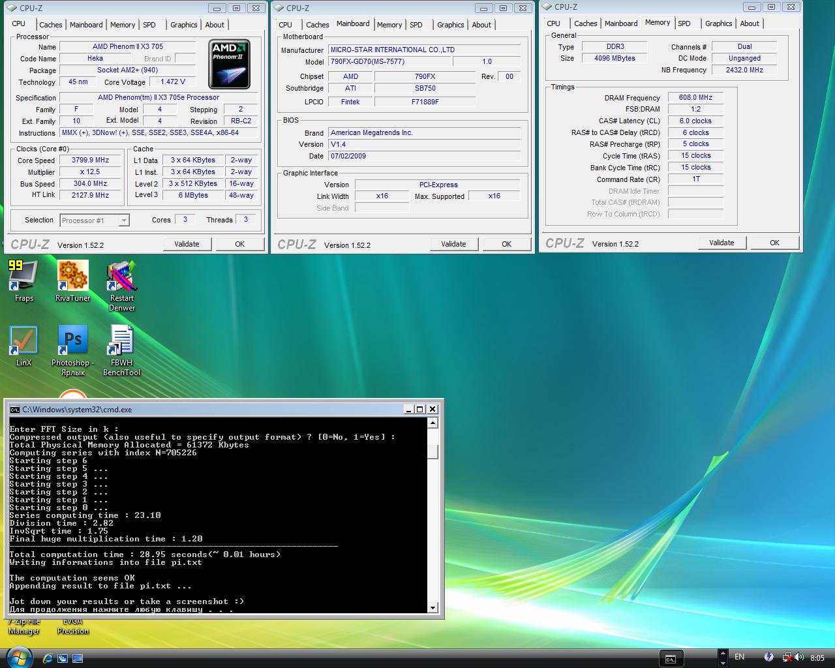Click the BIOS Date value 07/02/2009
This screenshot has width=835, height=668.
[425, 156]
